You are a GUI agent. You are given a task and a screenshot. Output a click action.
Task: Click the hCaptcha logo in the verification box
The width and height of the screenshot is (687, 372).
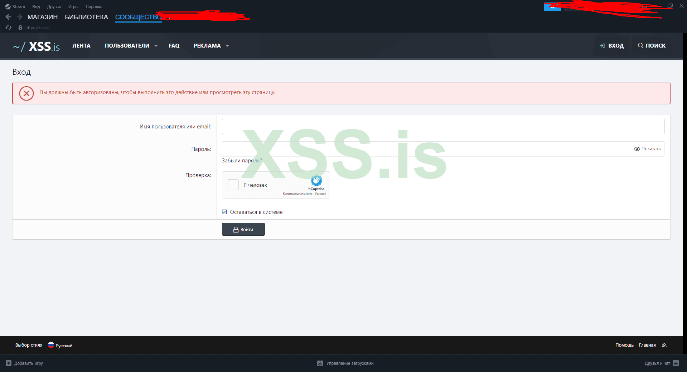click(316, 180)
